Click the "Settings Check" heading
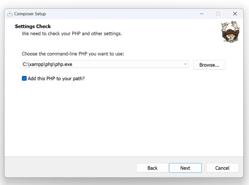Screen dimensions: 249x185 pyautogui.click(x=33, y=27)
